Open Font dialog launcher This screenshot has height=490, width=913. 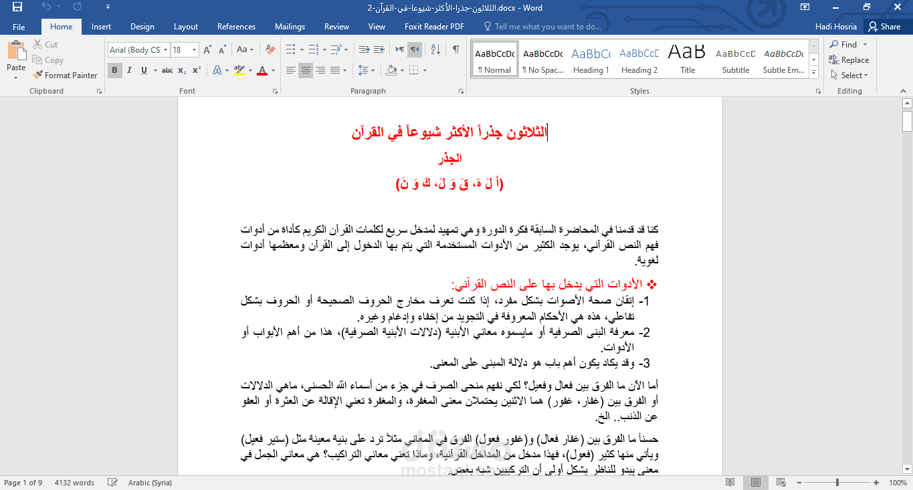275,91
